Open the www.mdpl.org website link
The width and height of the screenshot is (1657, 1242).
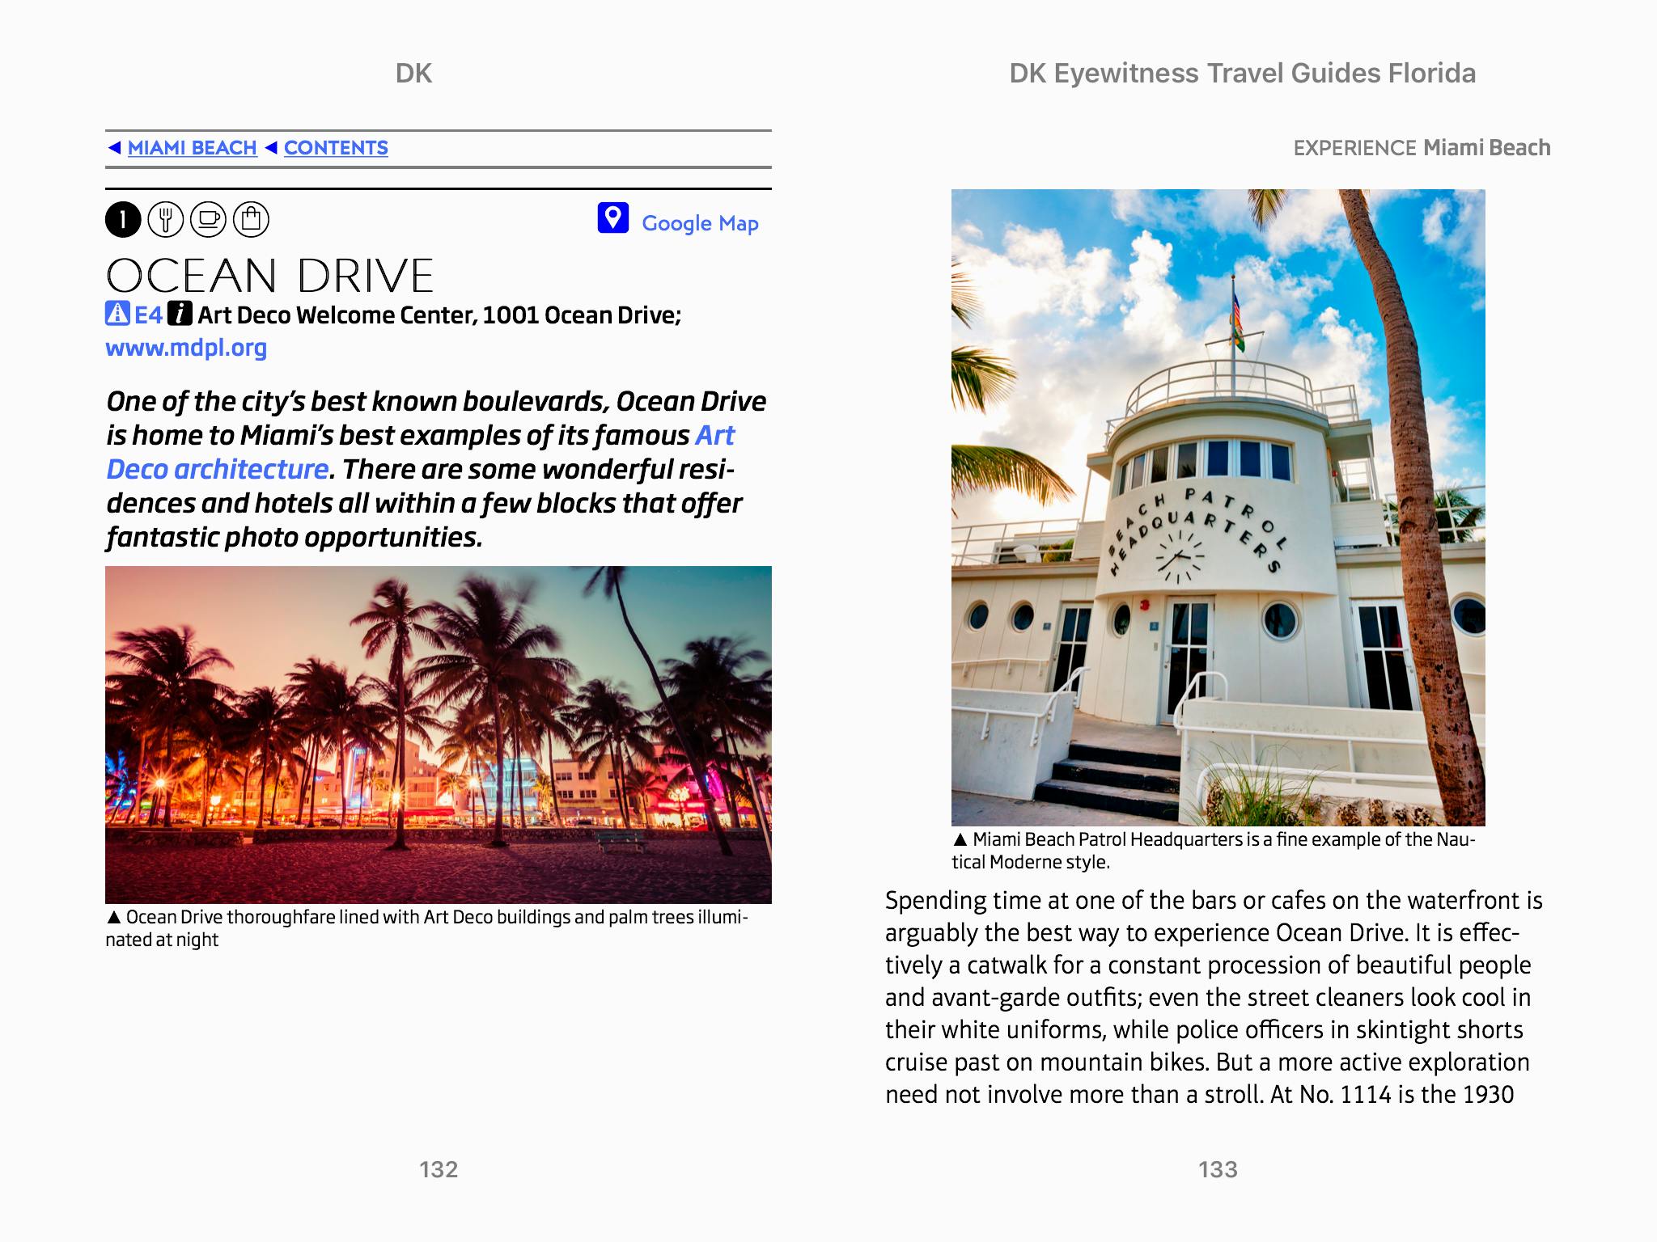(186, 348)
